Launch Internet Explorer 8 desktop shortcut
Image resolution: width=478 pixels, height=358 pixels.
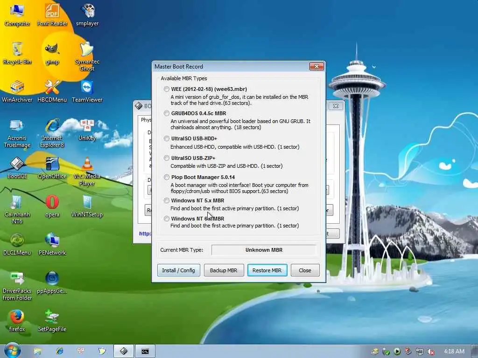tap(52, 133)
